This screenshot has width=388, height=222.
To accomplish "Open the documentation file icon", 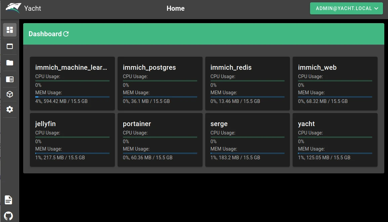I will [8, 200].
